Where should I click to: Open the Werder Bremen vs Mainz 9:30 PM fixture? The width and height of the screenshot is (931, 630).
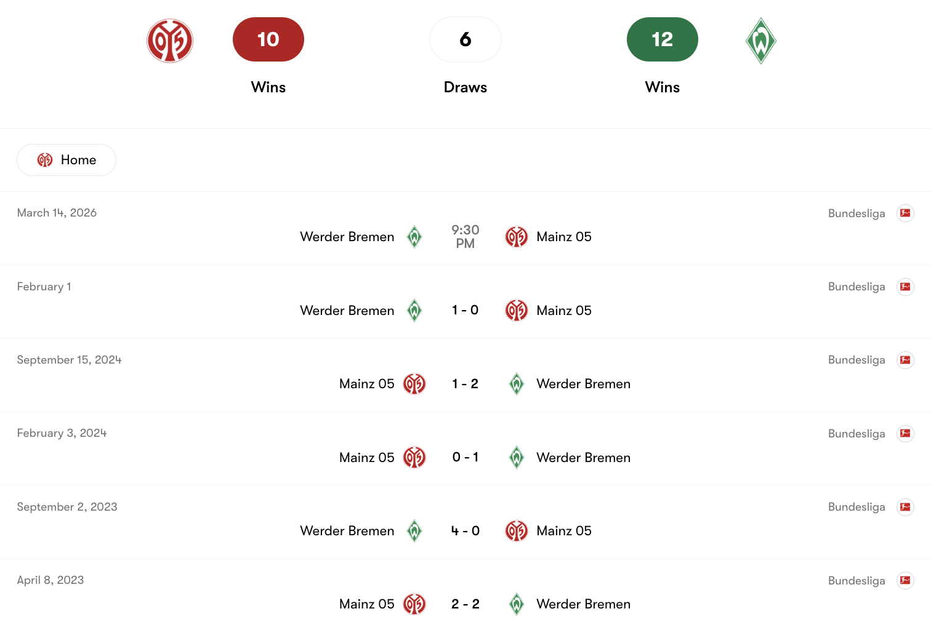click(x=465, y=236)
